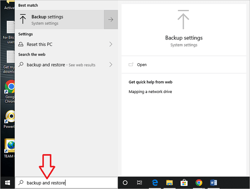250x189 pixels.
Task: Open Mapping a network drive help link
Action: (150, 92)
